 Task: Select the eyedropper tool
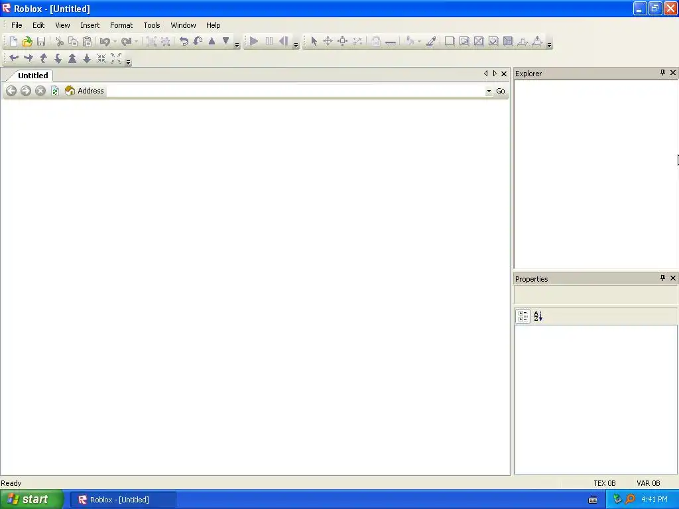pos(431,42)
